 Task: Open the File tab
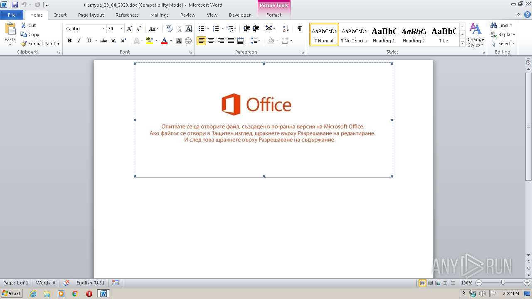[12, 15]
